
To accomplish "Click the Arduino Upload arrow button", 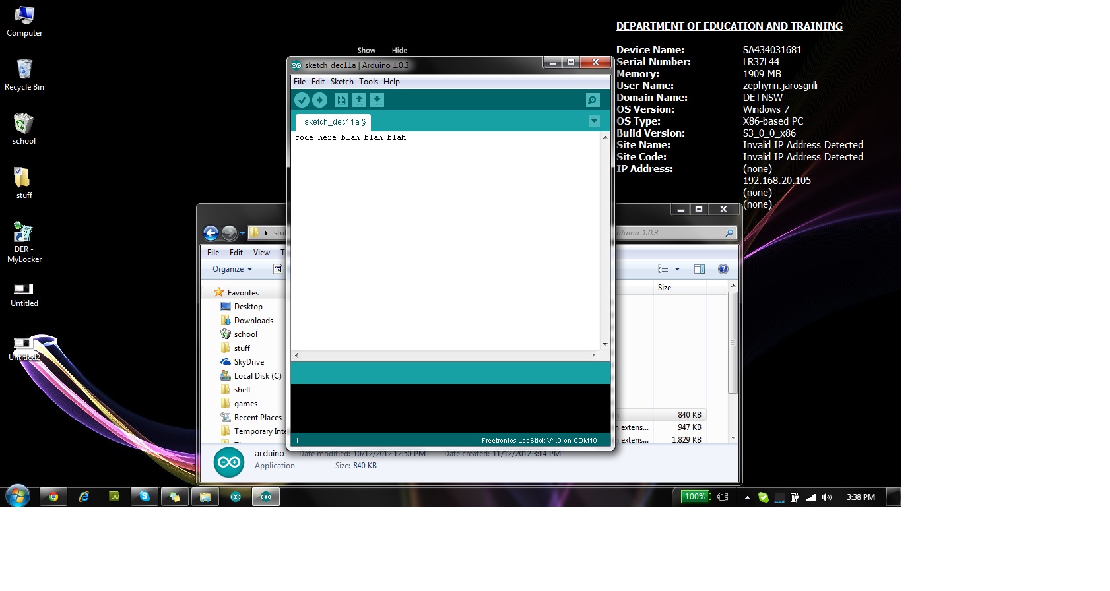I will 319,100.
